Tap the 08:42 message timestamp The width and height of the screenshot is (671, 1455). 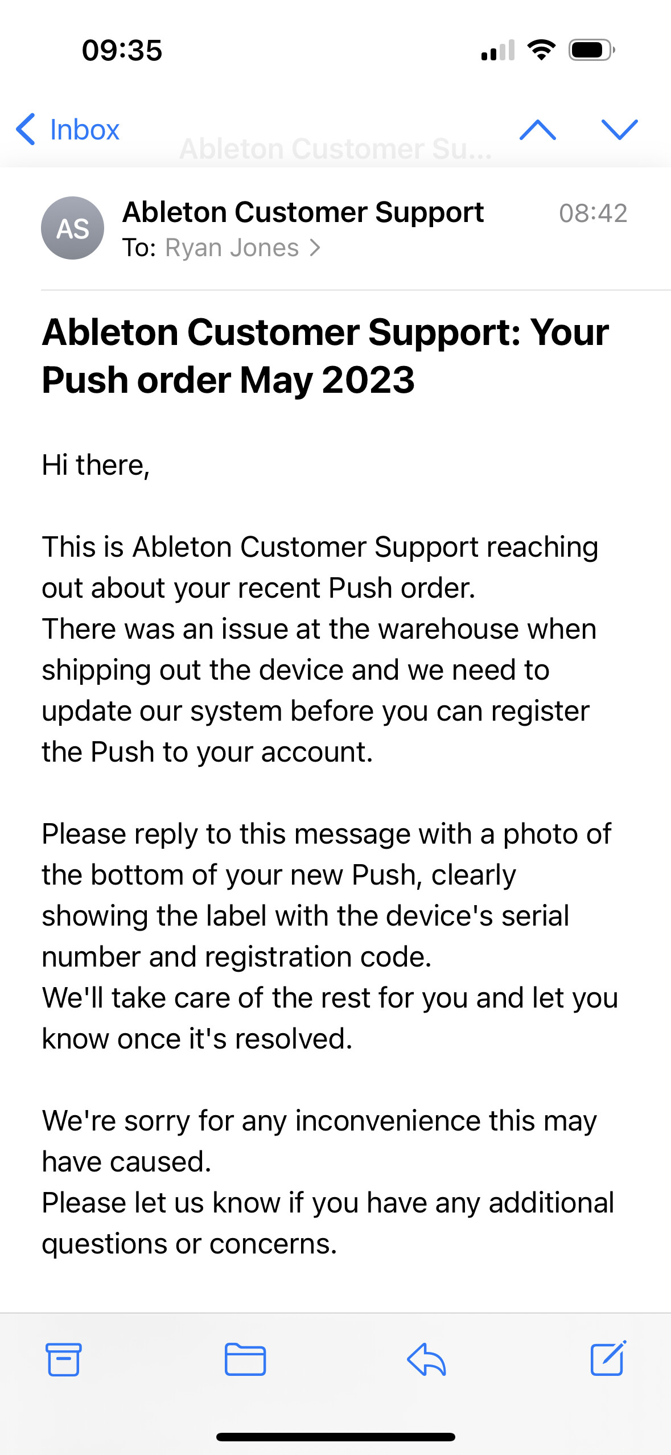[592, 213]
